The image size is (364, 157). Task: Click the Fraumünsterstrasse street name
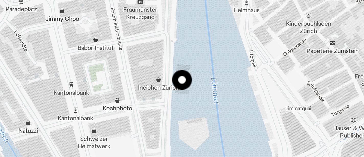pyautogui.click(x=116, y=29)
